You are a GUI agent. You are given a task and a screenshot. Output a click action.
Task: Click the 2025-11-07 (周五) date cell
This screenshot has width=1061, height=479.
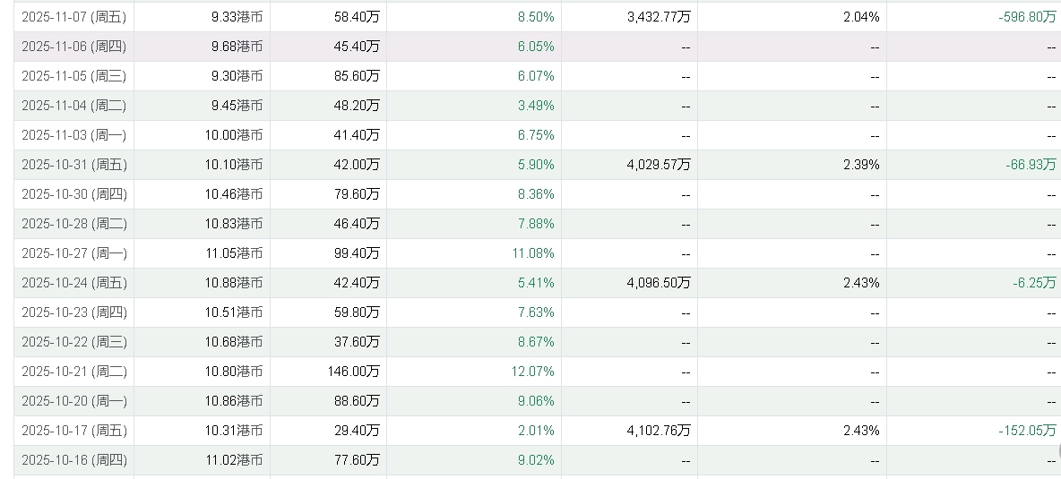coord(74,17)
